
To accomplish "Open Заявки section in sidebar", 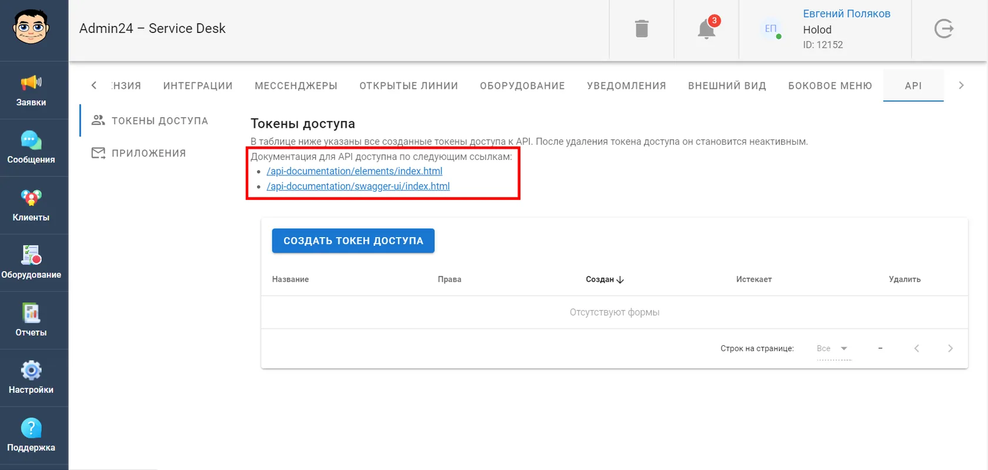I will click(x=31, y=91).
